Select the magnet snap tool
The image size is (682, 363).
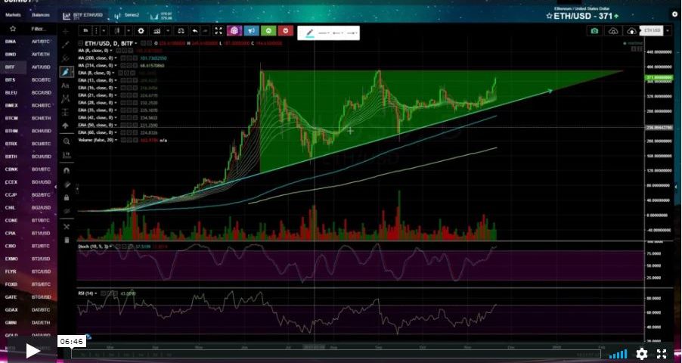coord(66,169)
